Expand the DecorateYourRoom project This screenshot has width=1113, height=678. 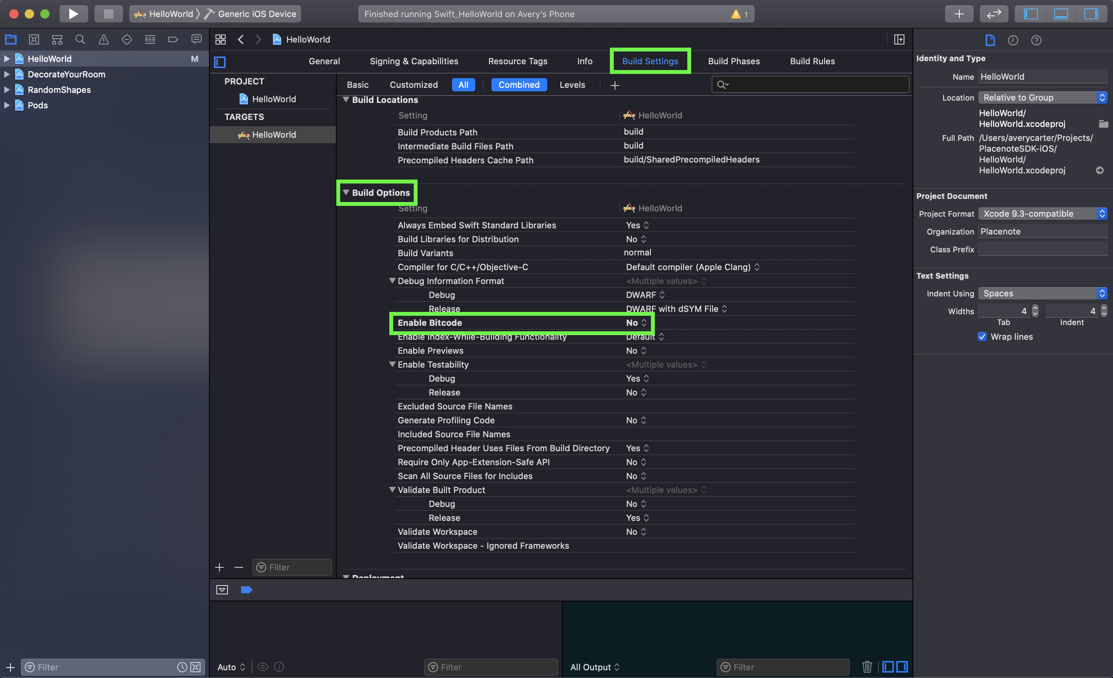7,74
